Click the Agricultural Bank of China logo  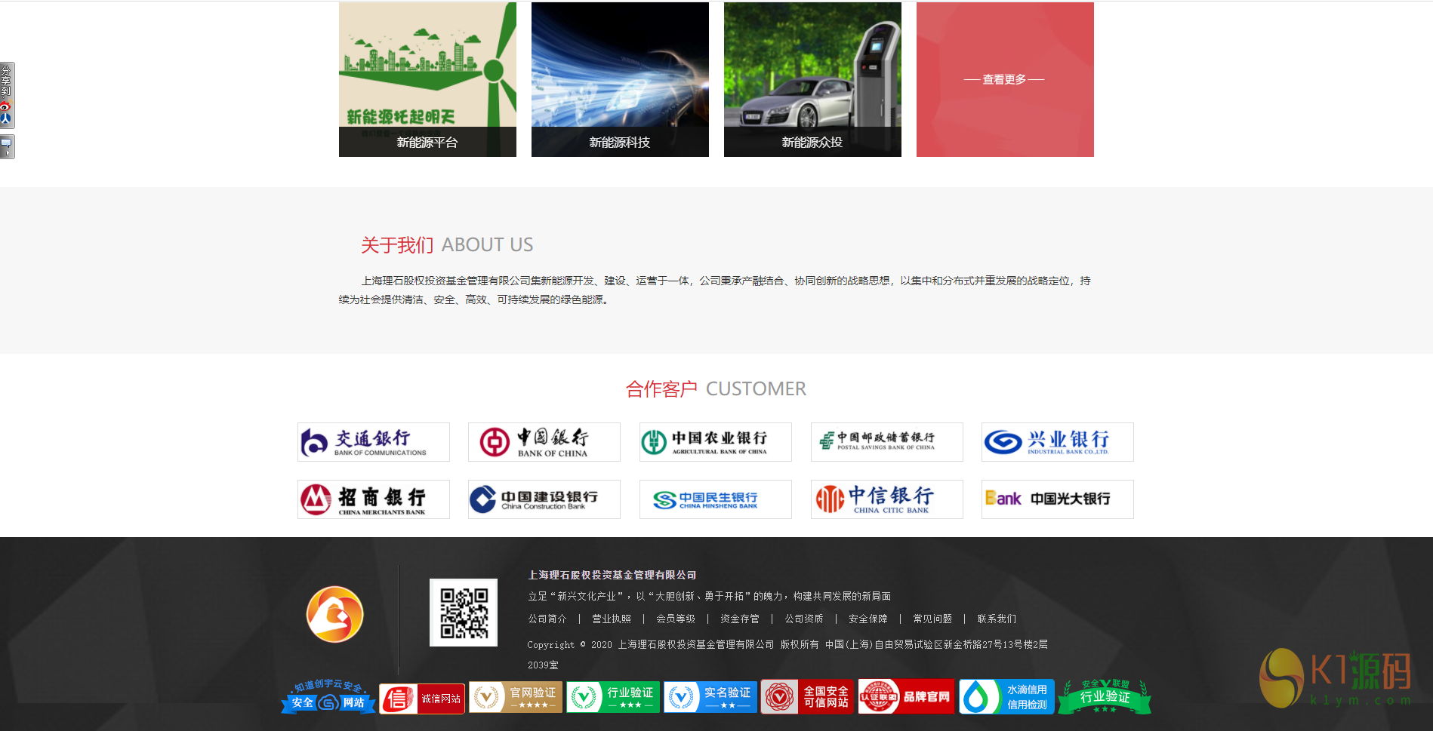716,442
